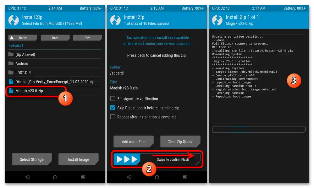Tap the Install Image button
Viewport: 314px width, 188px height.
(79, 159)
